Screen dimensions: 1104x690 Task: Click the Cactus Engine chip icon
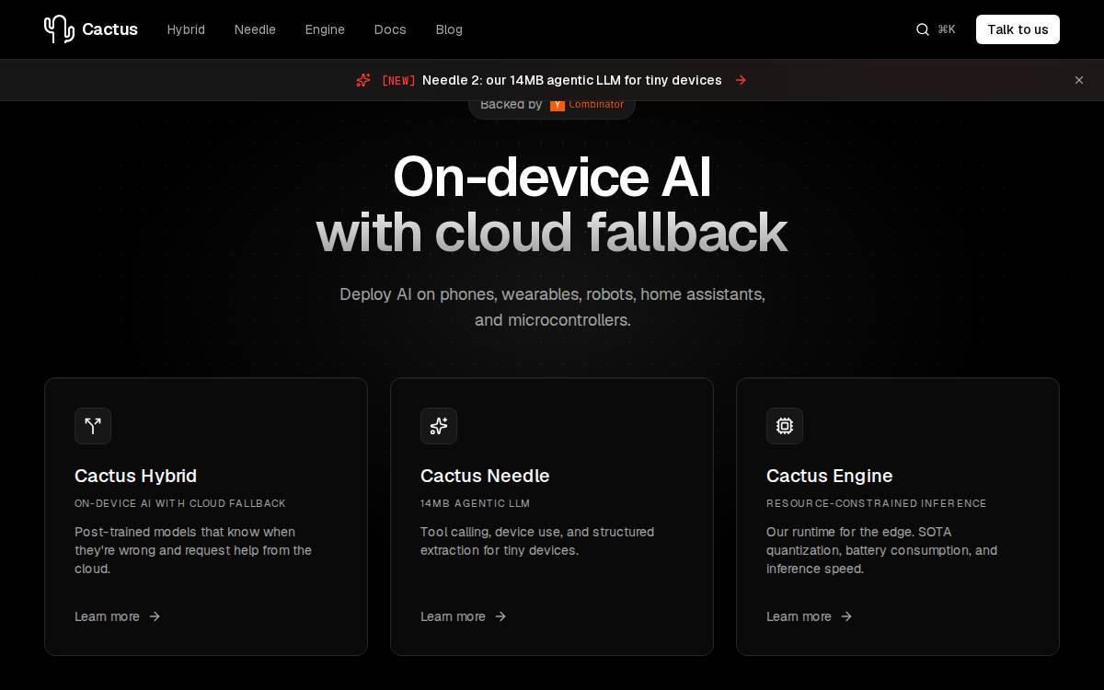pos(785,426)
